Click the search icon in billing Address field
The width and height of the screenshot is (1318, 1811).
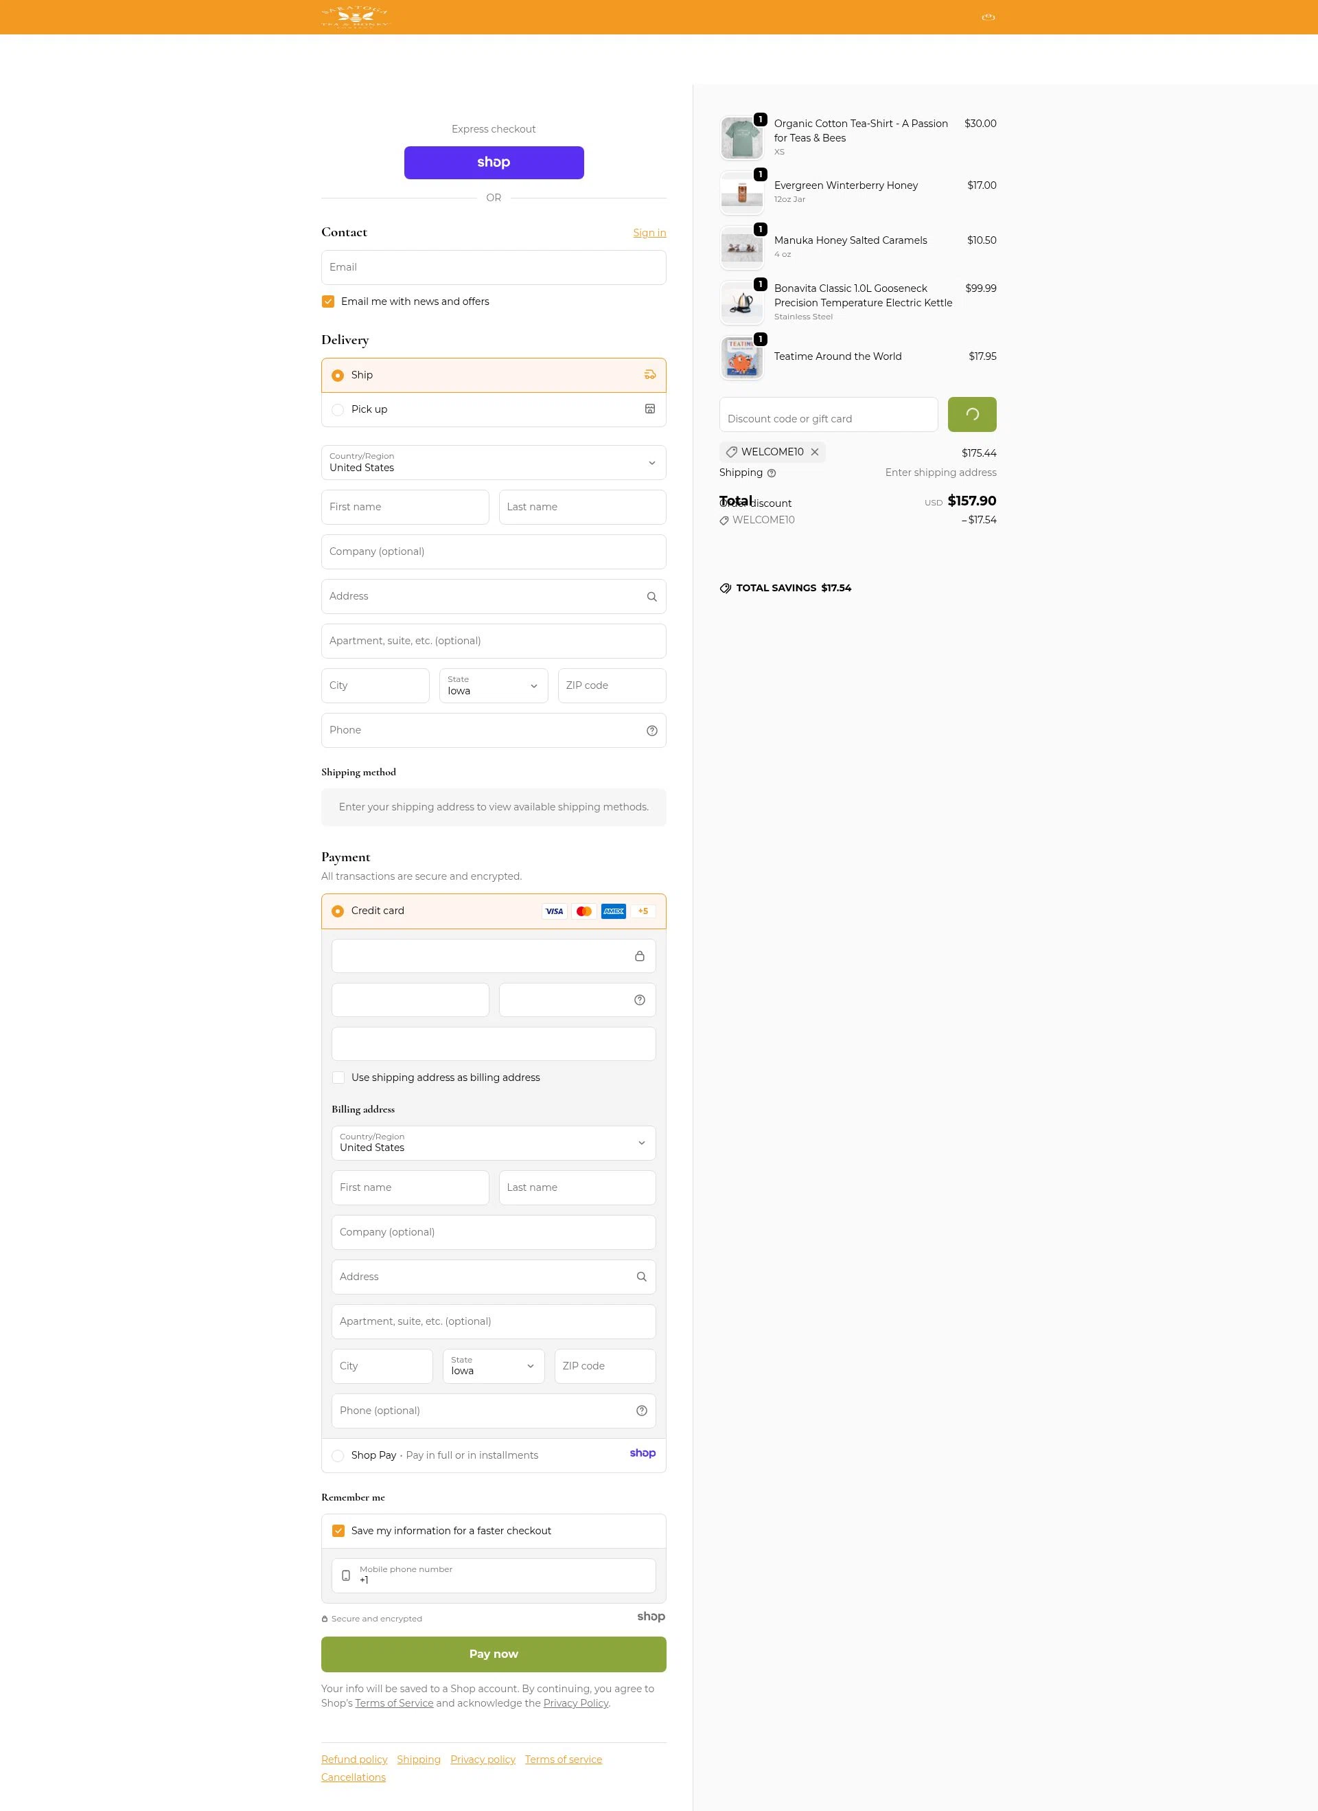(641, 1276)
